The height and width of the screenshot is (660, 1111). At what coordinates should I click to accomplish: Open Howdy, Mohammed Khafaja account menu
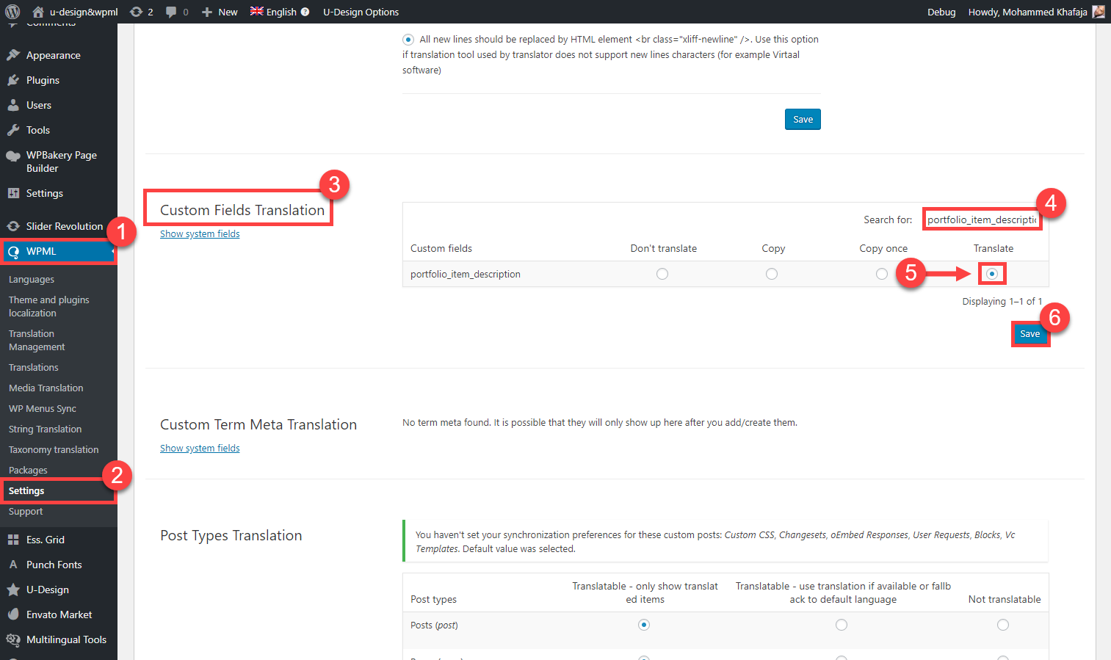point(1027,12)
